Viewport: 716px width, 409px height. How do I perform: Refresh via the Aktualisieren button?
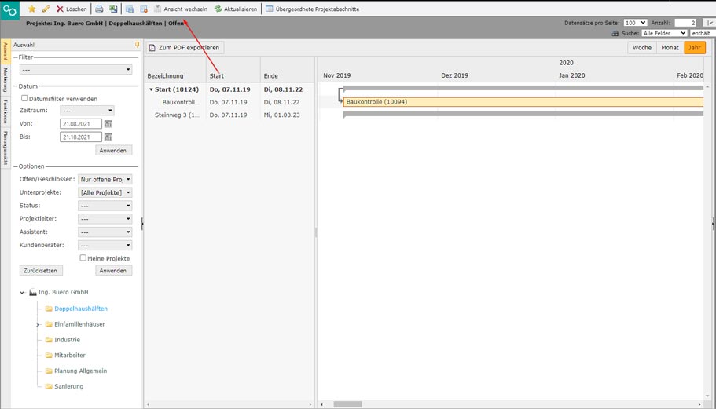click(x=236, y=9)
